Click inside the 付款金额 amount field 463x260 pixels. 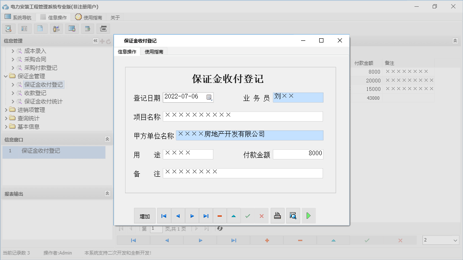[x=298, y=154]
